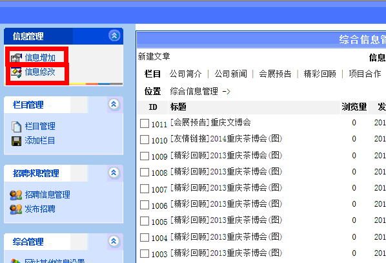This screenshot has width=386, height=263.
Task: Select the 公司新闻 column filter
Action: [230, 74]
